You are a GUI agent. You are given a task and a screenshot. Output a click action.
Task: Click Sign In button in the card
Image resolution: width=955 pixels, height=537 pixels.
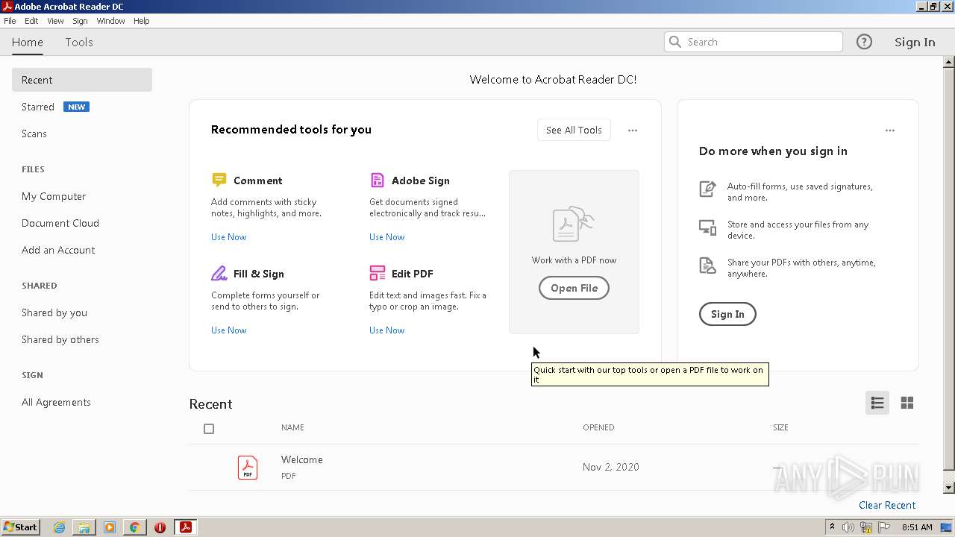(727, 314)
